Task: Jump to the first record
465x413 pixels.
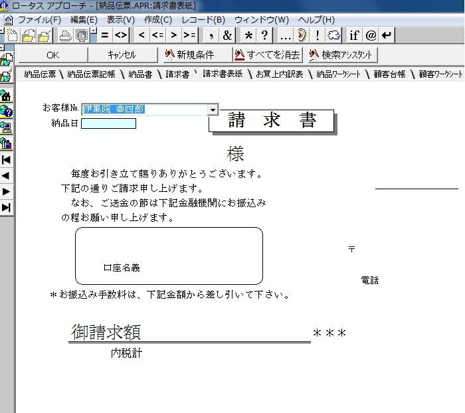Action: [7, 160]
